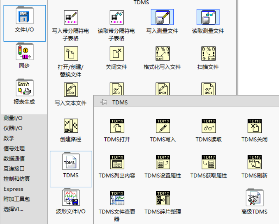Expand the 测量I/O category
This screenshot has height=224, width=279.
[13, 118]
